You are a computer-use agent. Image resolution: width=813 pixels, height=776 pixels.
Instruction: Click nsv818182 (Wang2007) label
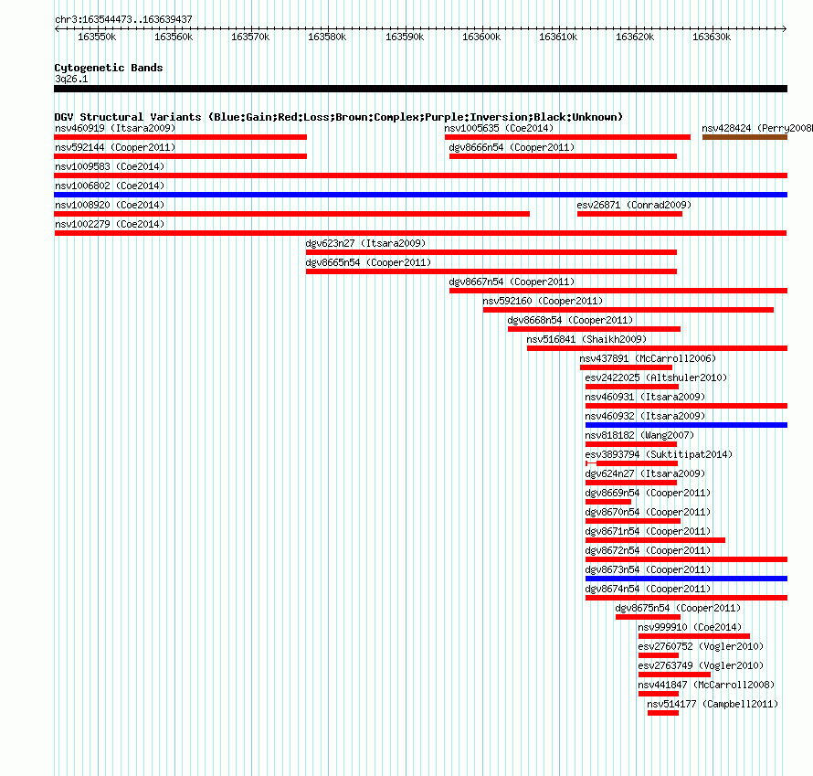[x=639, y=435]
